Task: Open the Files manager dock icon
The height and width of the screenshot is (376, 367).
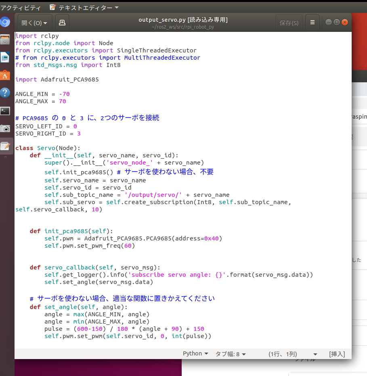Action: tap(5, 40)
